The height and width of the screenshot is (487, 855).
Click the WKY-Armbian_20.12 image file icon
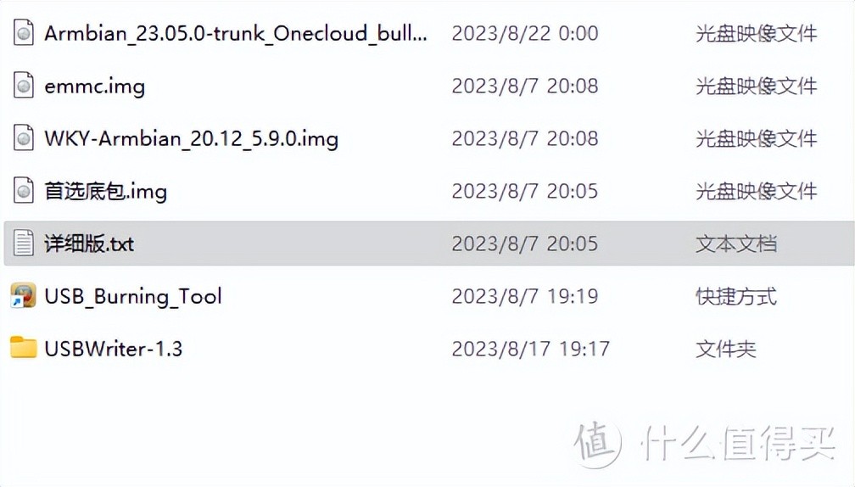[24, 138]
